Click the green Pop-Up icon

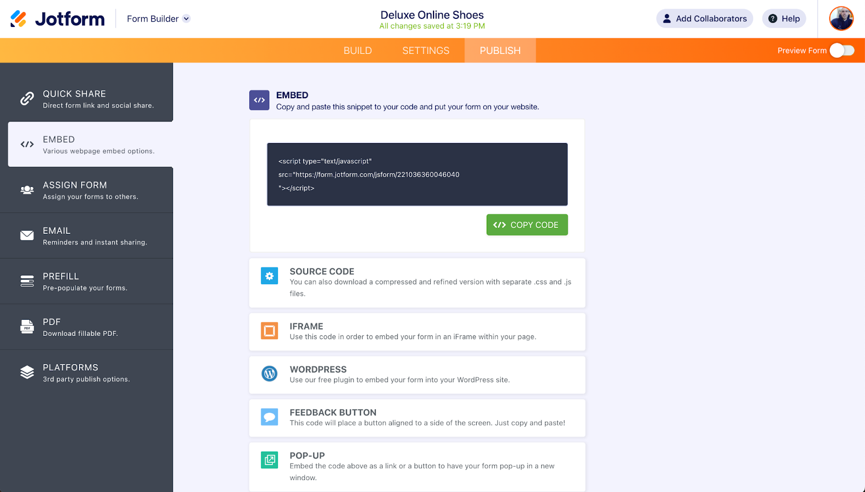point(269,460)
